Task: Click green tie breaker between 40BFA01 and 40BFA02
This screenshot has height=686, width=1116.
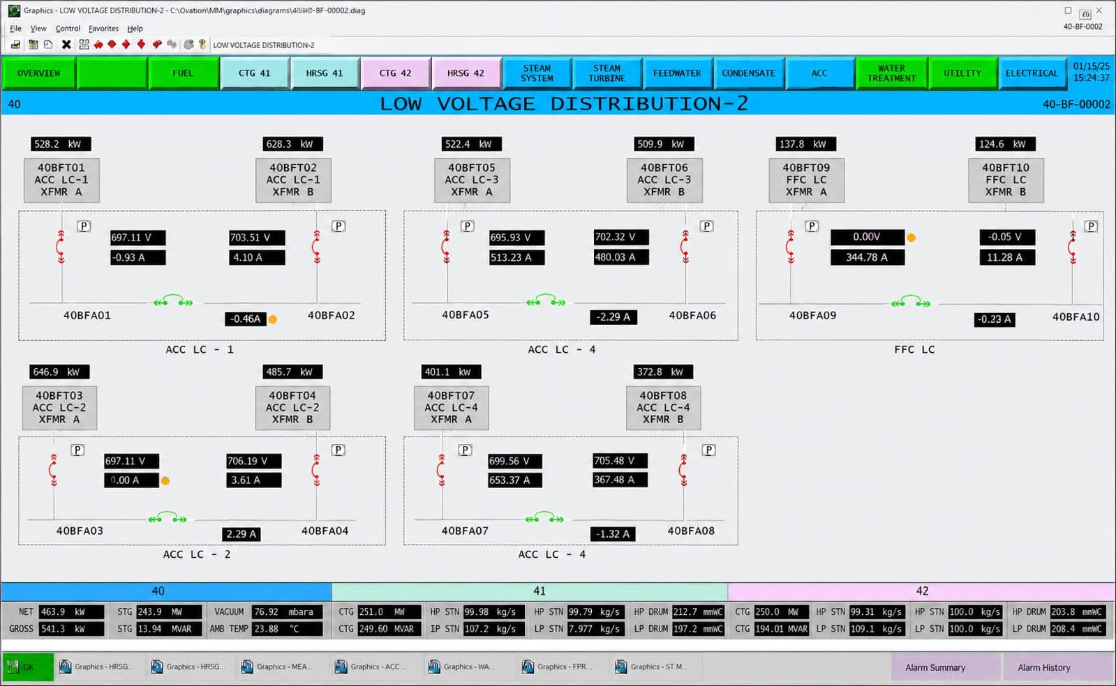Action: 173,300
